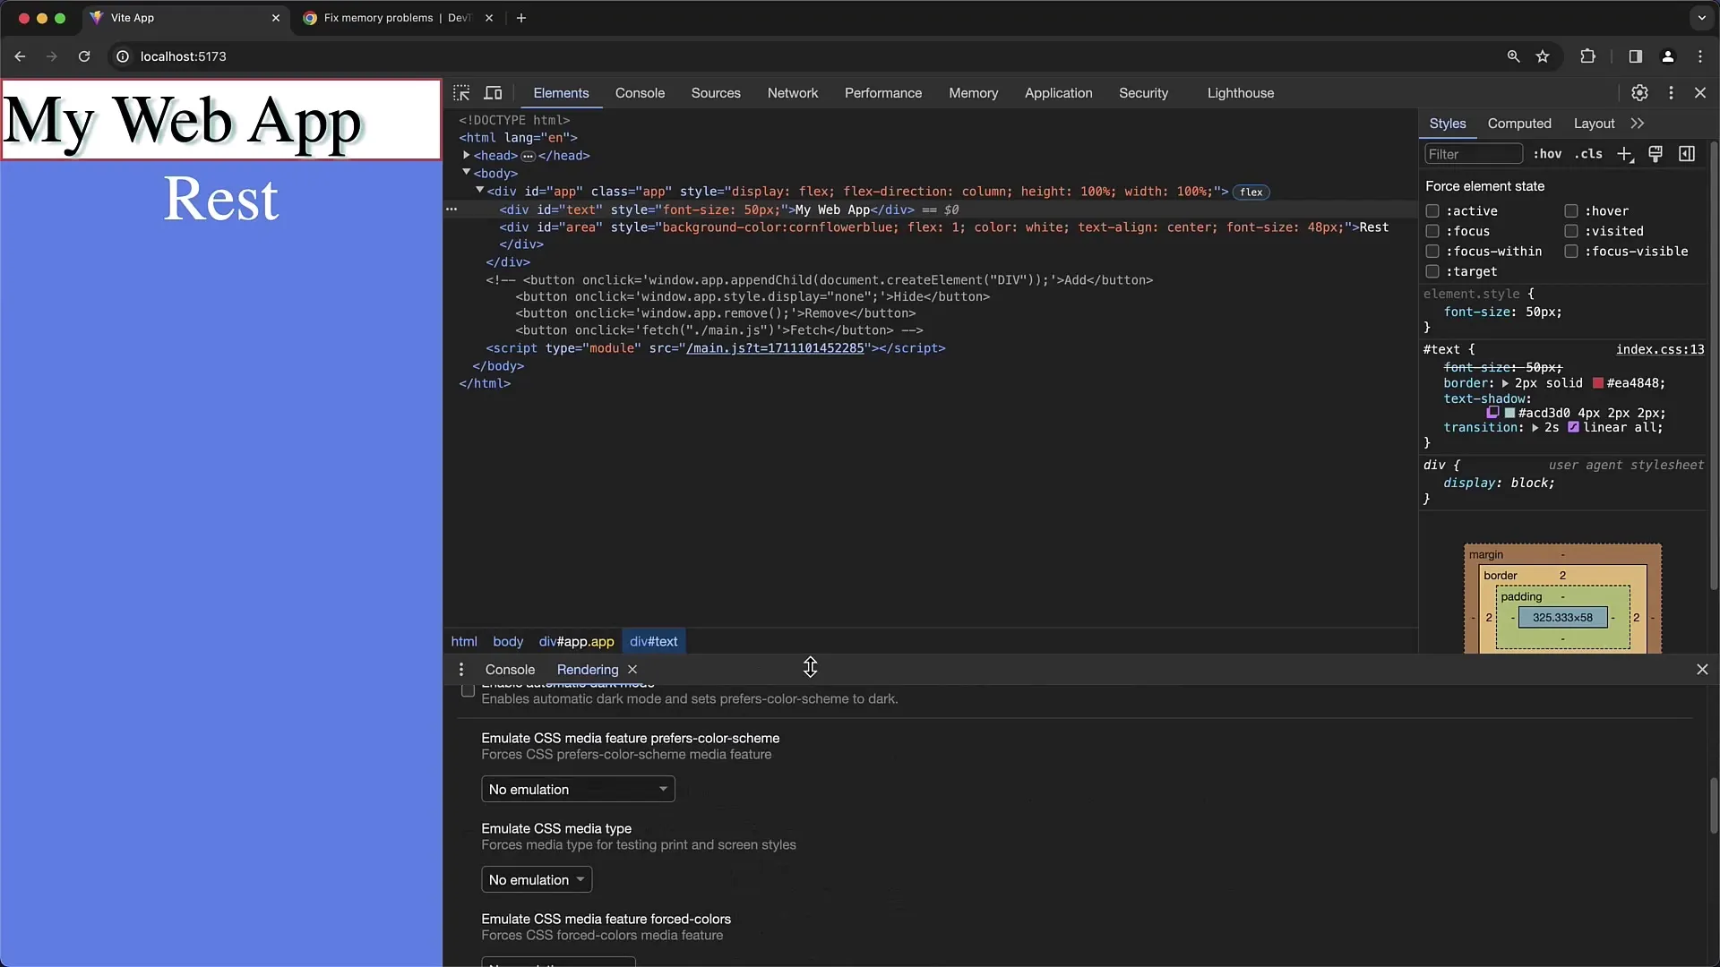
Task: Open the Chrome profile icon
Action: pos(1667,56)
